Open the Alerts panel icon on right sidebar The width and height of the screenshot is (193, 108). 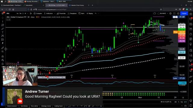[191, 19]
